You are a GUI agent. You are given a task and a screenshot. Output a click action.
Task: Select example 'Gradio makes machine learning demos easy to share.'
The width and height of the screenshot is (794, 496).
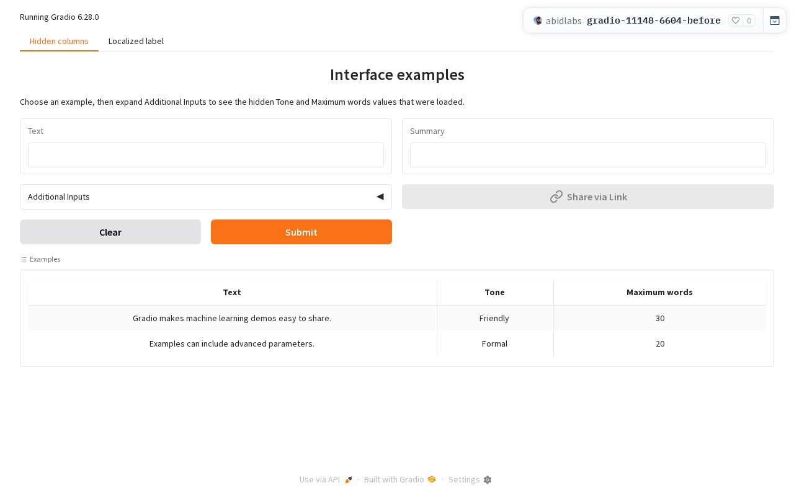tap(232, 318)
